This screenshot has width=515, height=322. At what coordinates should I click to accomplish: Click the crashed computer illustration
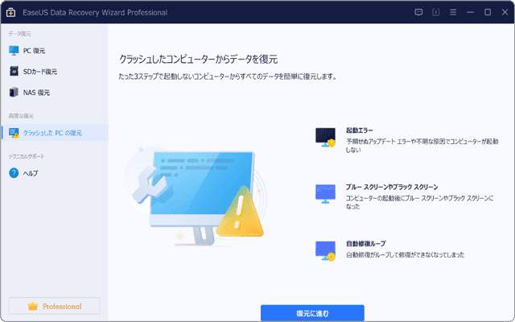pyautogui.click(x=196, y=196)
